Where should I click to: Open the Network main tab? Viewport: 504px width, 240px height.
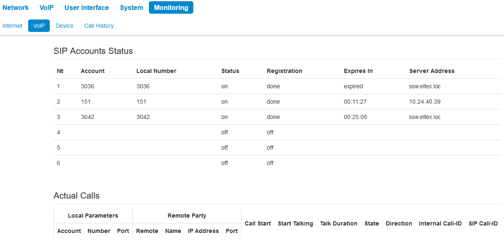click(x=16, y=7)
